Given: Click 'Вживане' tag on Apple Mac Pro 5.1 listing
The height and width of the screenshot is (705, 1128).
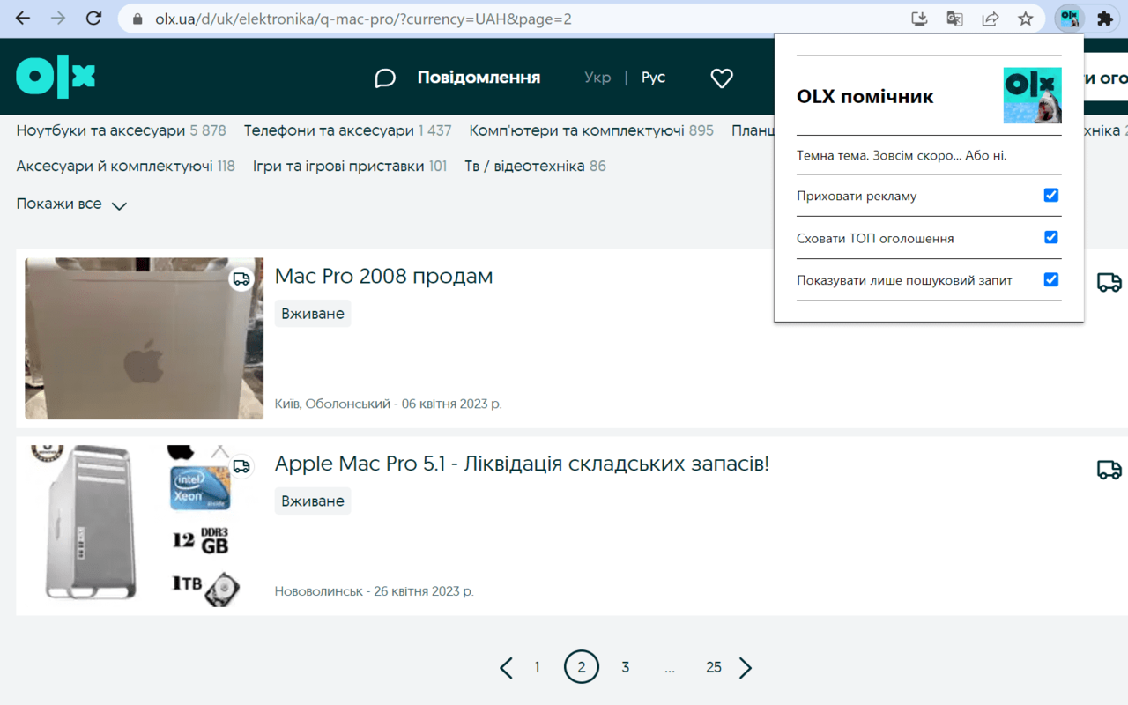Looking at the screenshot, I should [313, 501].
